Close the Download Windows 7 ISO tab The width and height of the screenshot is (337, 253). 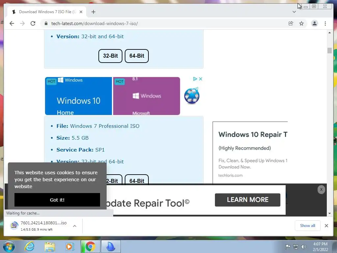coord(81,12)
